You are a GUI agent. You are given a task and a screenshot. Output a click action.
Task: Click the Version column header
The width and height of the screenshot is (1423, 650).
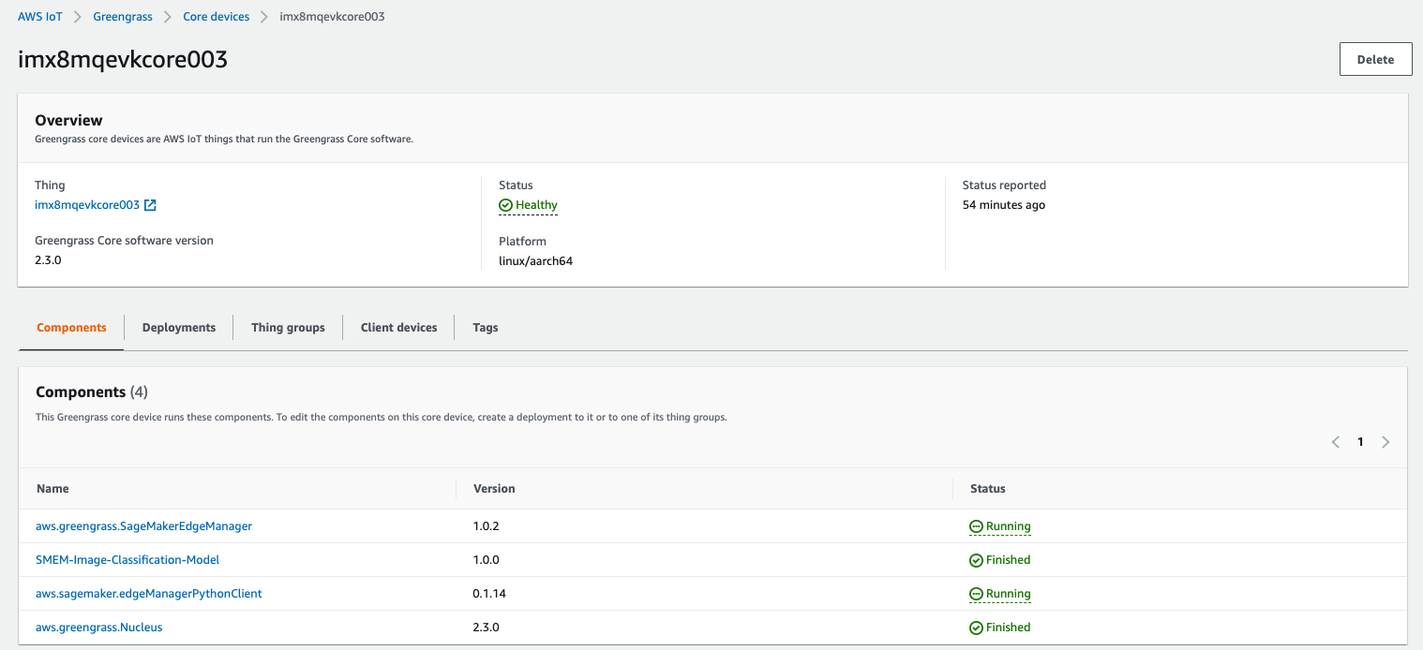494,489
